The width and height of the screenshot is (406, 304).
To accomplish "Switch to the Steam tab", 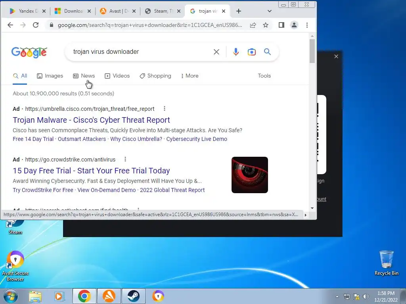I will 159,11.
